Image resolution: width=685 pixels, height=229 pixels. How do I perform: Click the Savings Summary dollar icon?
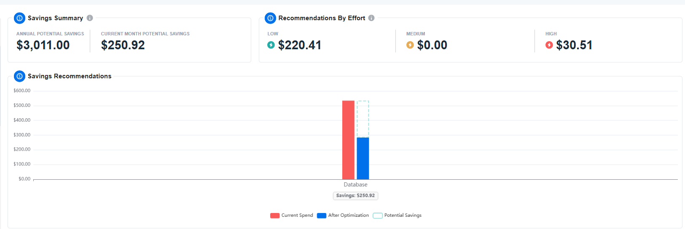coord(19,18)
